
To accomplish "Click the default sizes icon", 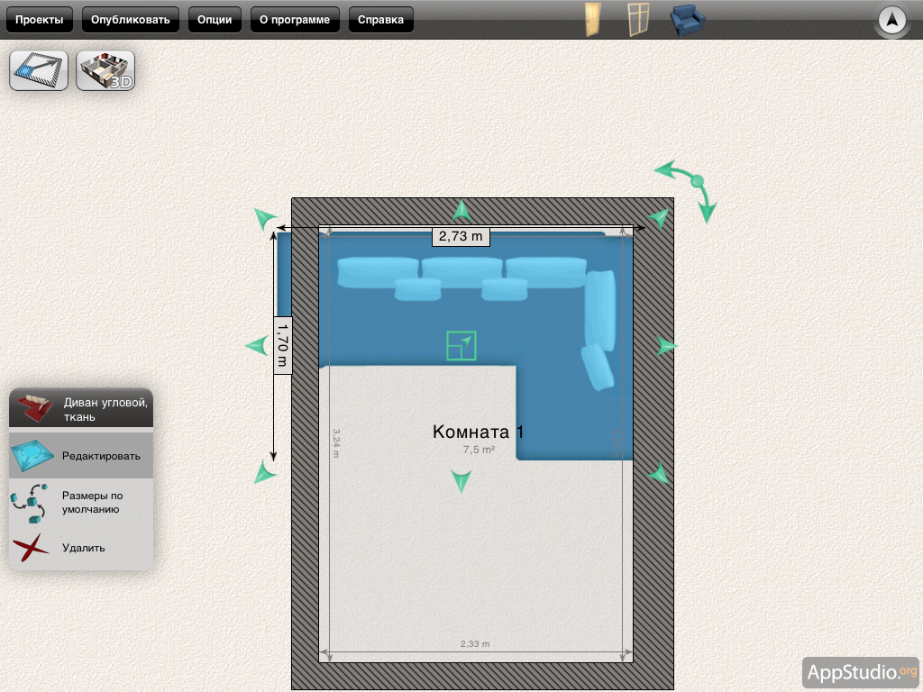I will [x=32, y=503].
